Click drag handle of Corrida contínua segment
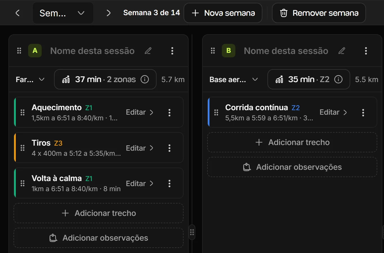Viewport: 384px width, 253px height. point(216,112)
